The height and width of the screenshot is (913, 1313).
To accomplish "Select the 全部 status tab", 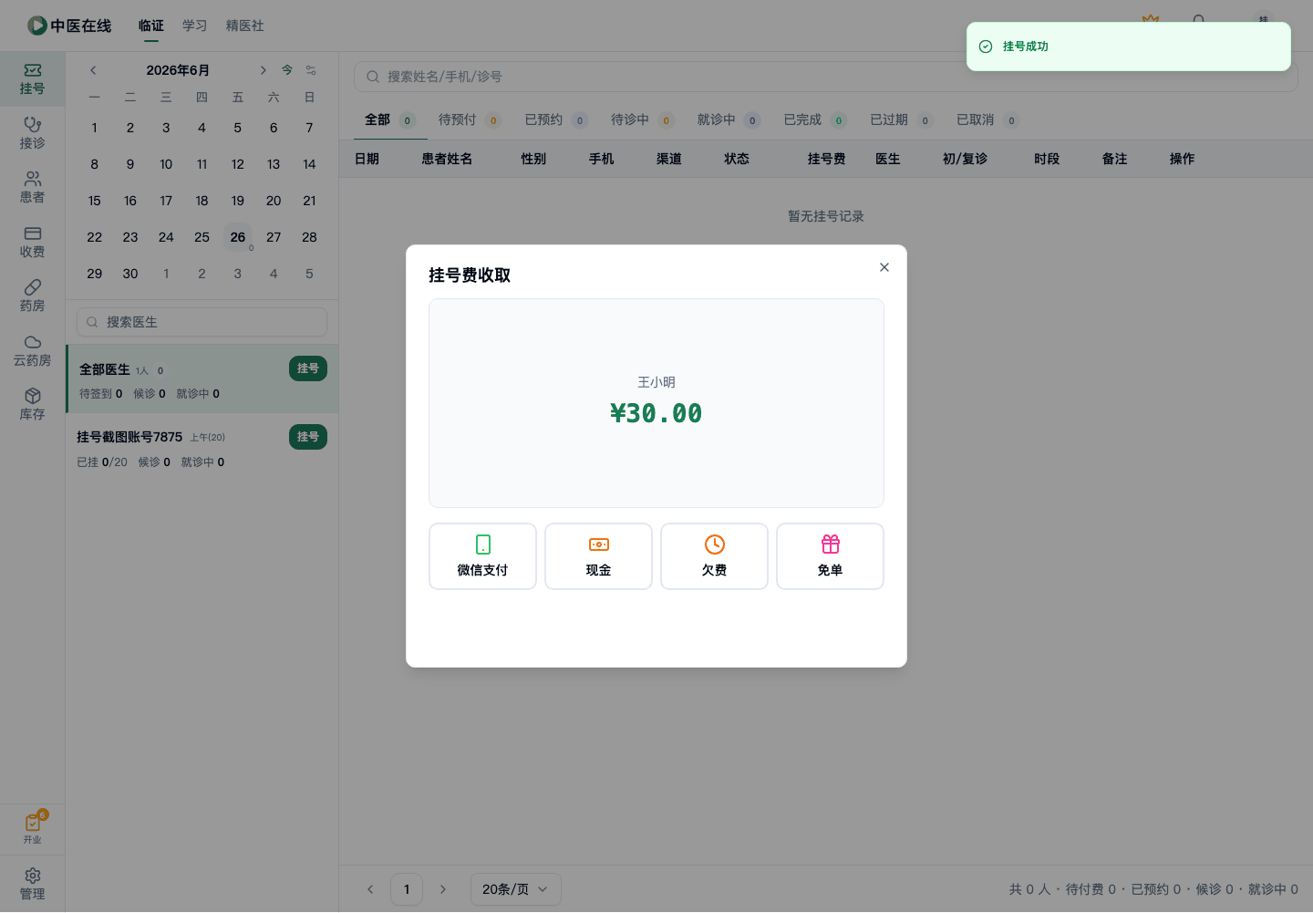I will click(x=389, y=119).
